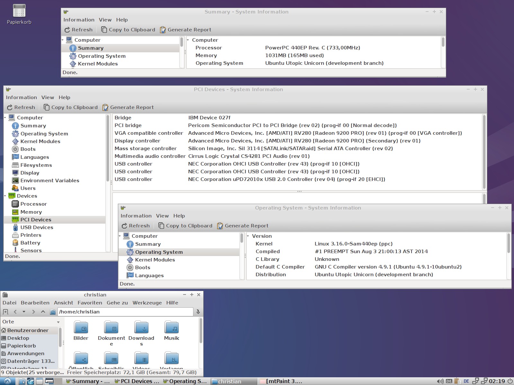Go up to the parent folder in the file manager
Image resolution: width=514 pixels, height=385 pixels.
pyautogui.click(x=43, y=312)
